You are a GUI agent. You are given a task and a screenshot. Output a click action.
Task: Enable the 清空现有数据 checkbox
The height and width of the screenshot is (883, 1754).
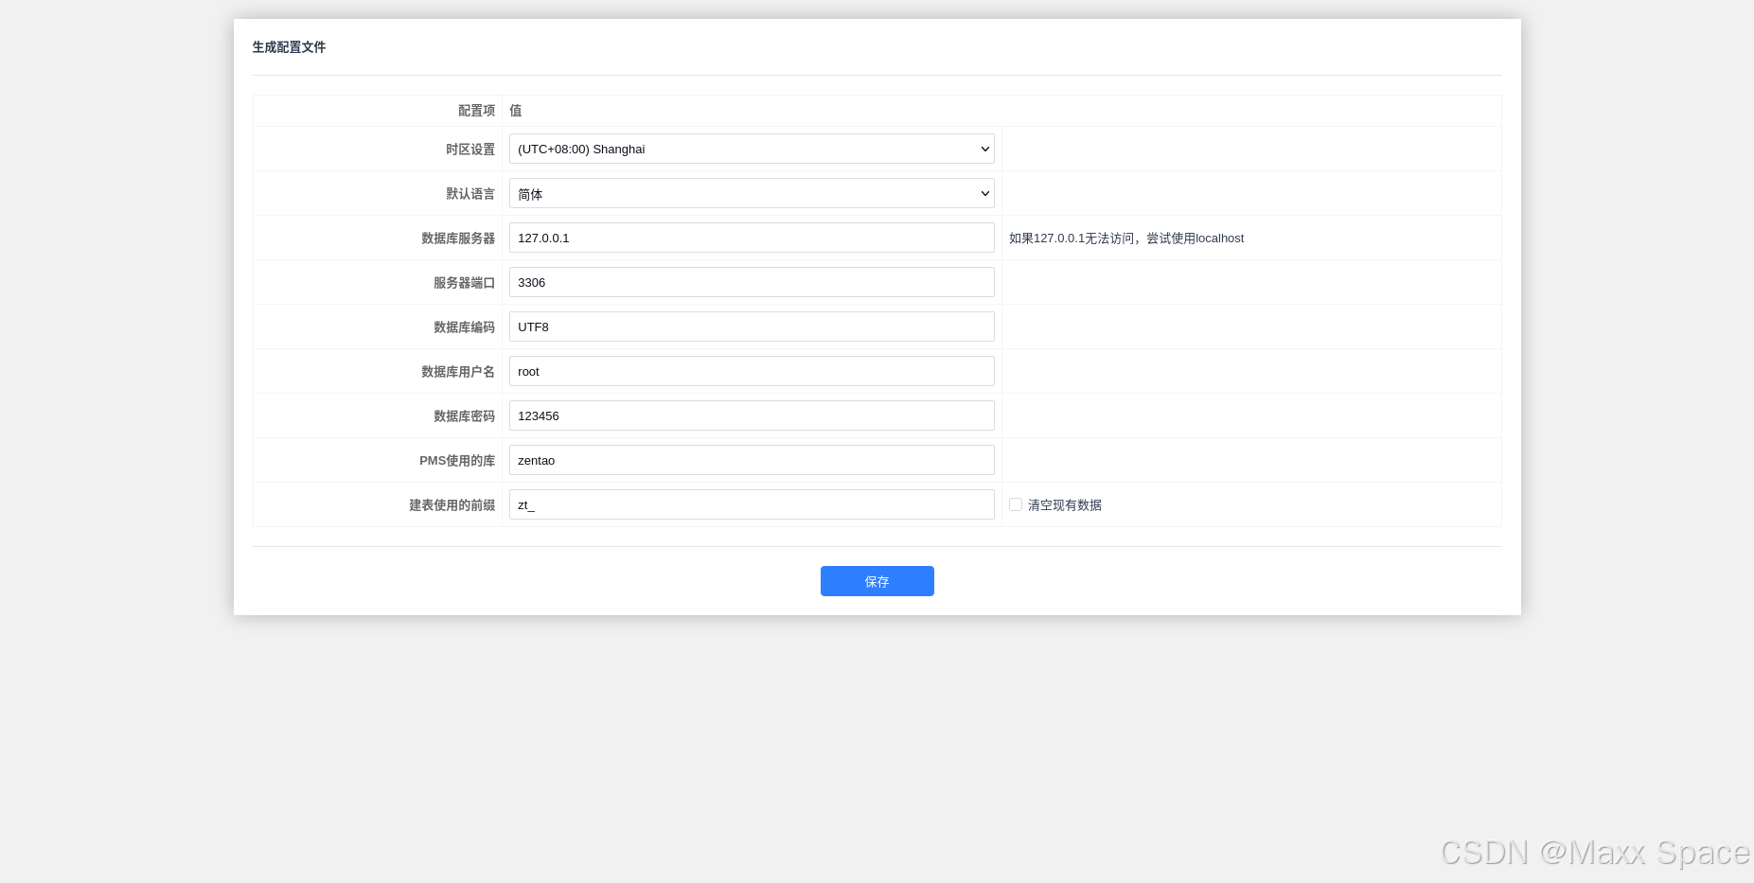coord(1016,504)
